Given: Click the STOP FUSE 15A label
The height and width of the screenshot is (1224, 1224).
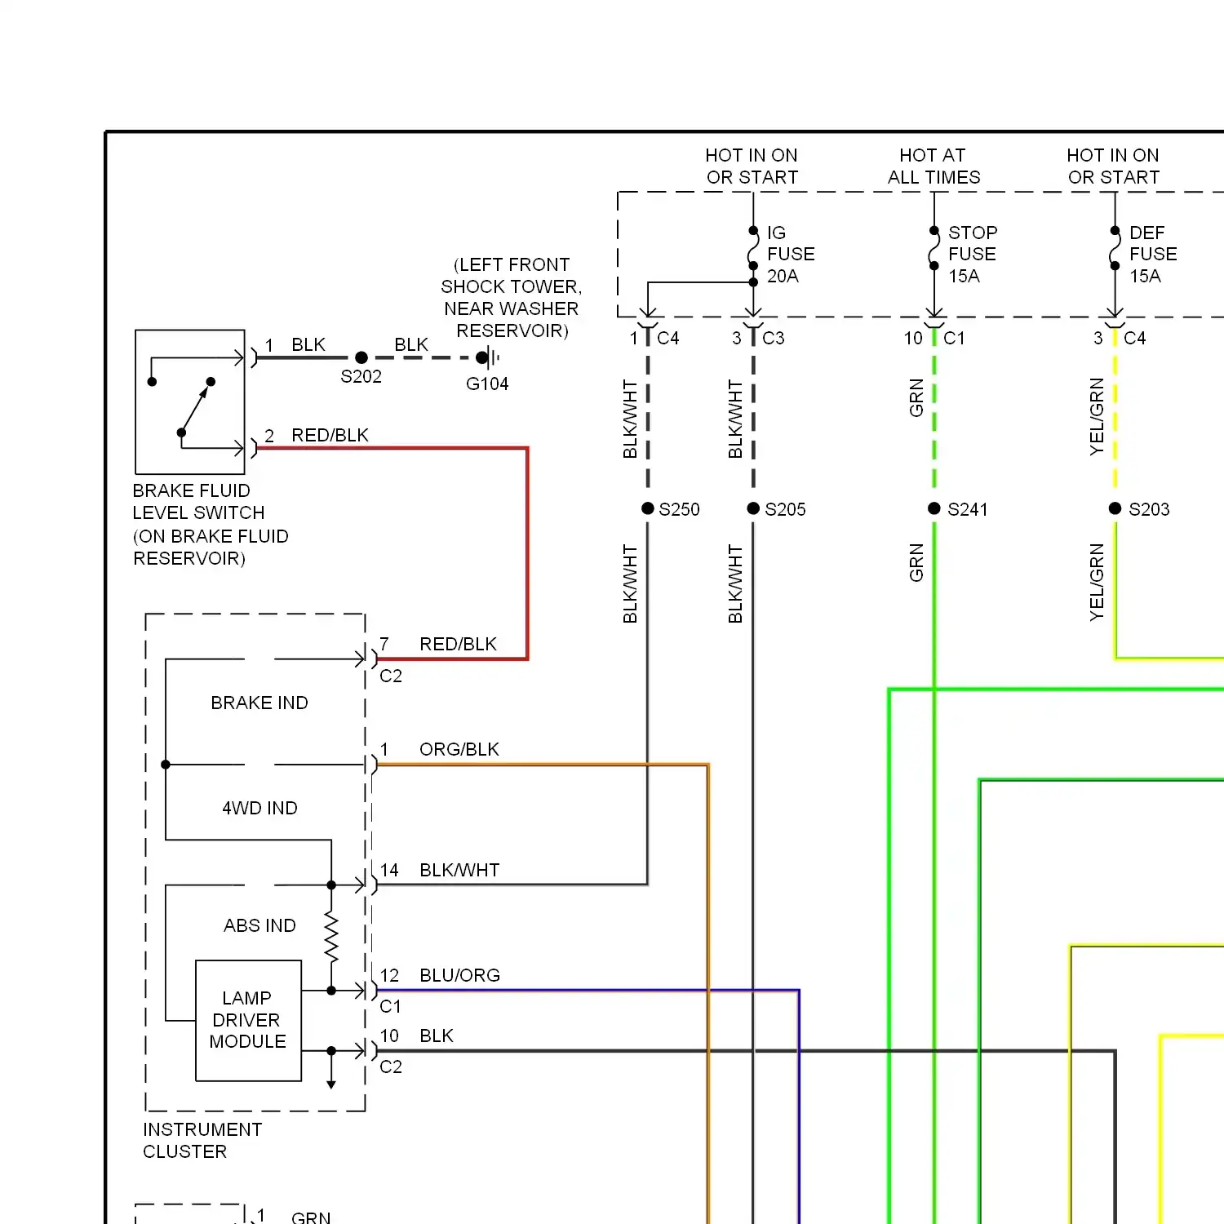Looking at the screenshot, I should point(972,255).
